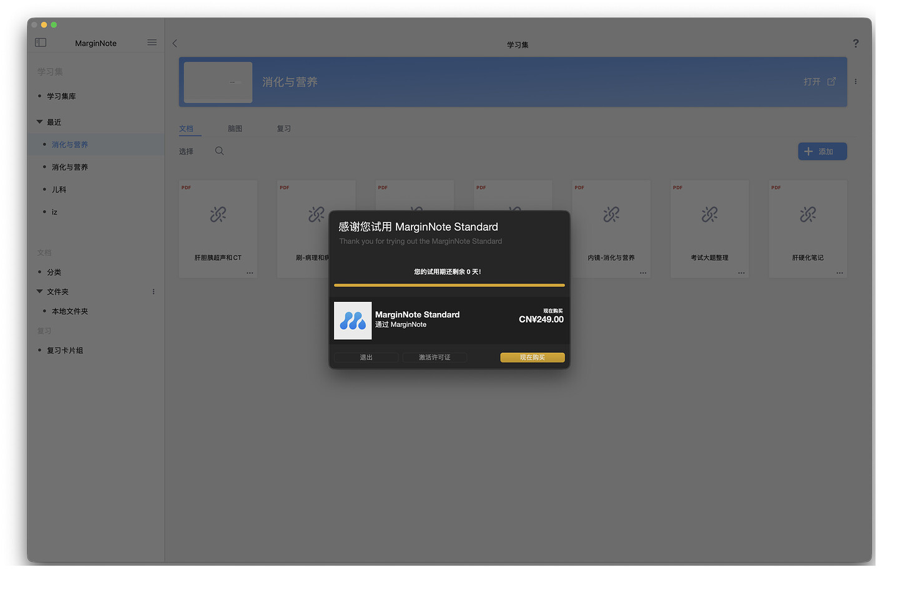Select 复习卡片组 in the sidebar
The image size is (899, 598).
click(65, 350)
